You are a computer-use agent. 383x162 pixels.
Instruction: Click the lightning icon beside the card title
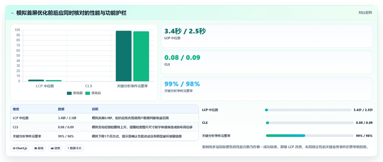[x=12, y=13]
